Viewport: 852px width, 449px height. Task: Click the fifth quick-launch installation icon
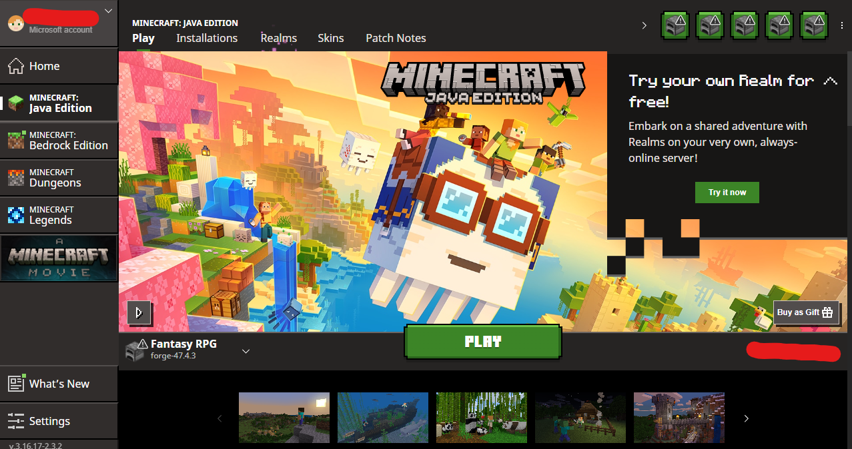(814, 25)
